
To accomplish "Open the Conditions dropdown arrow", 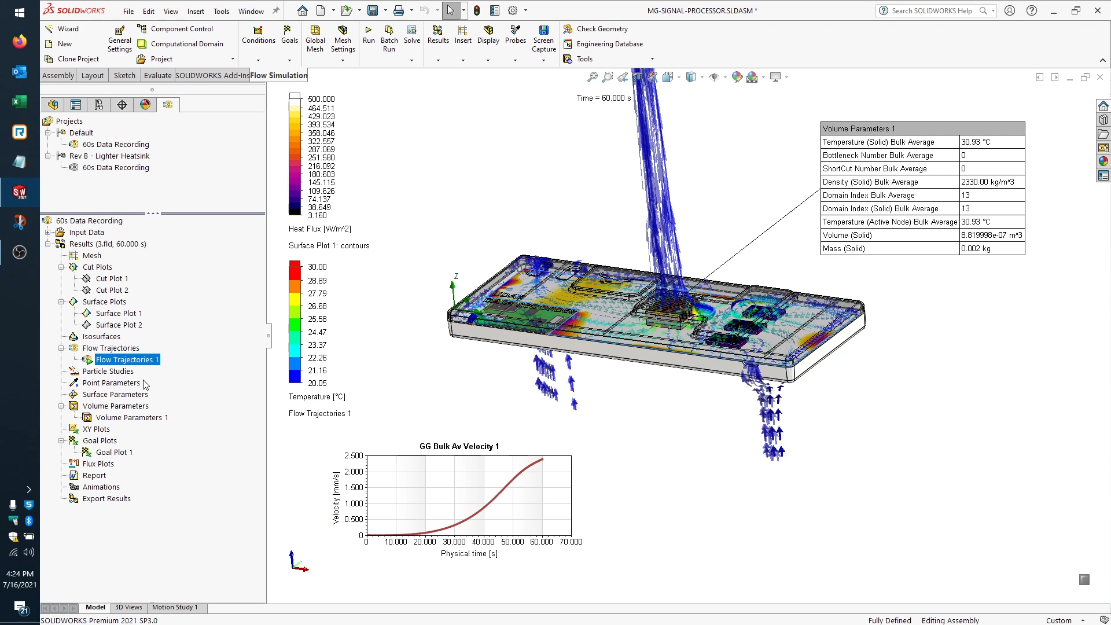I will 258,60.
